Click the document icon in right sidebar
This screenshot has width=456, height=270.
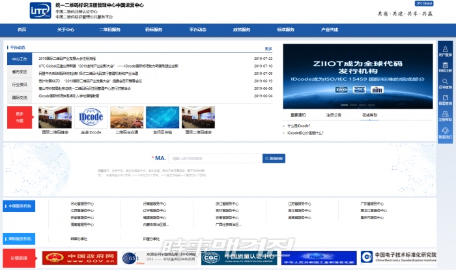pos(445,98)
